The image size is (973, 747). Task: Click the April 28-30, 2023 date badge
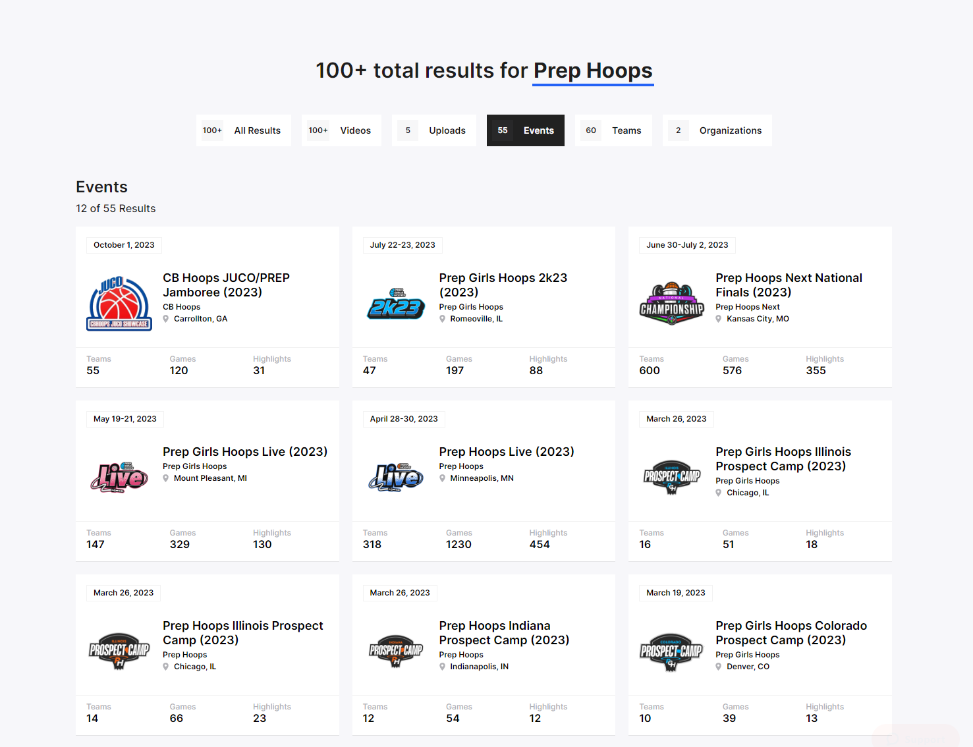coord(404,419)
